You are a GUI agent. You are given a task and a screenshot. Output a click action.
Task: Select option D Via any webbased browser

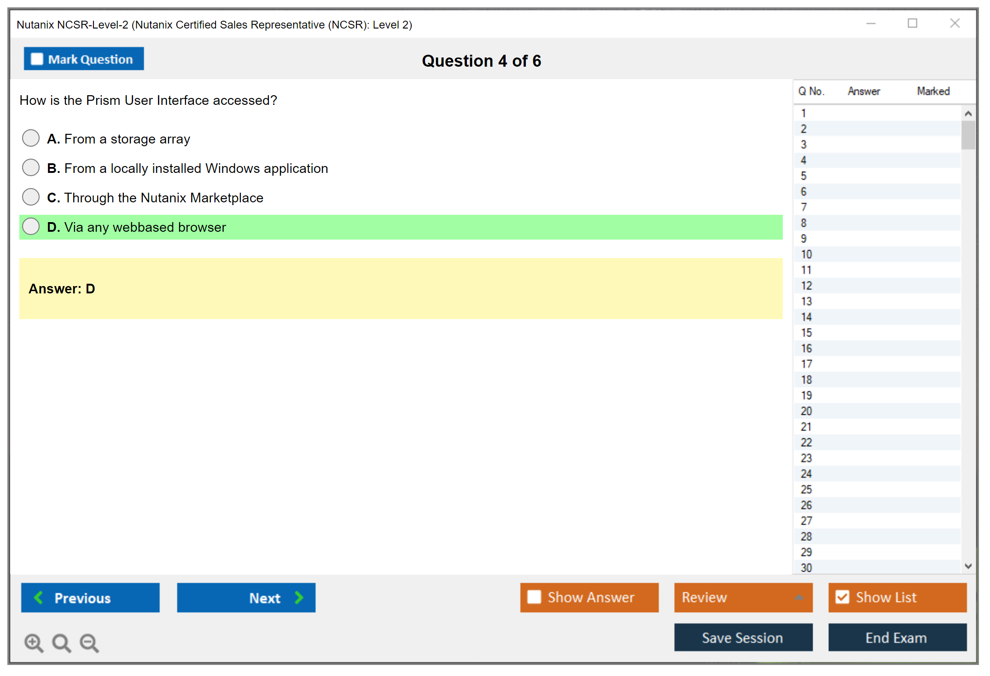tap(31, 226)
